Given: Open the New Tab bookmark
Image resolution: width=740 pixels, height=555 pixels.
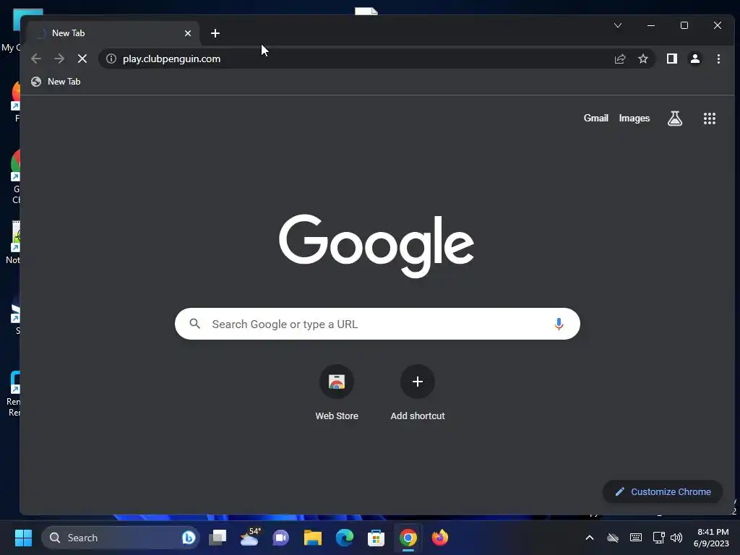Looking at the screenshot, I should point(56,82).
